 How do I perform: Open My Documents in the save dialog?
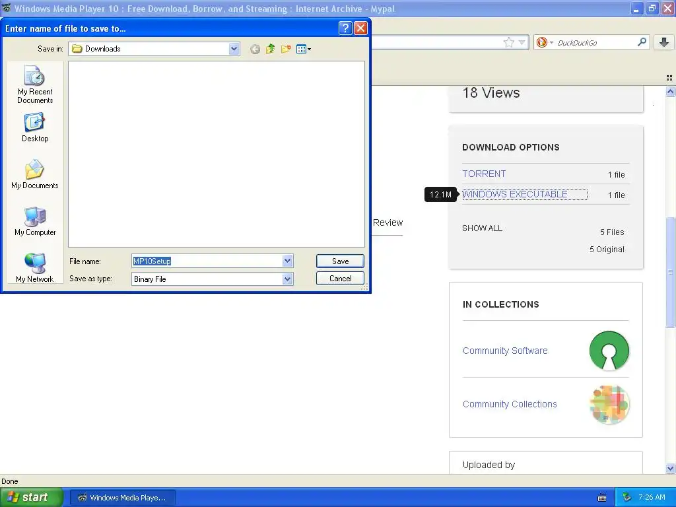[x=35, y=174]
